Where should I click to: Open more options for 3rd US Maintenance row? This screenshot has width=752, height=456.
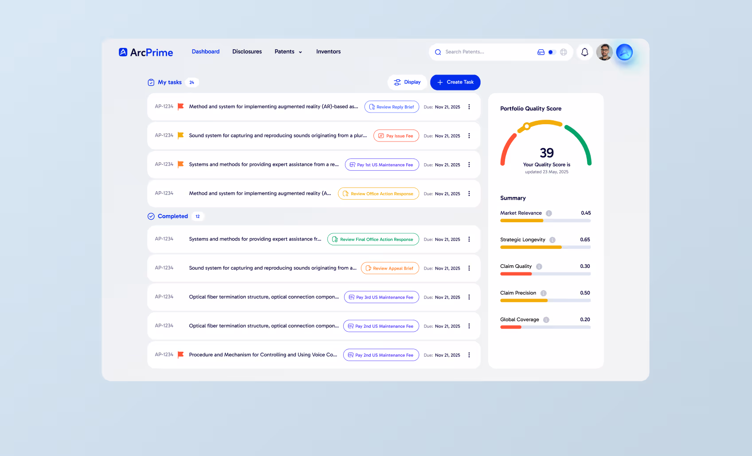469,297
